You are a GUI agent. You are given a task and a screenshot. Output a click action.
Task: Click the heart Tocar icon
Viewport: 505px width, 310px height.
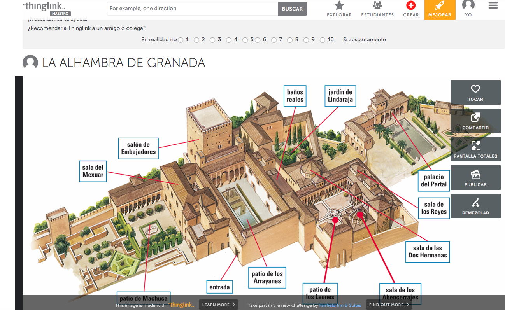click(x=475, y=89)
